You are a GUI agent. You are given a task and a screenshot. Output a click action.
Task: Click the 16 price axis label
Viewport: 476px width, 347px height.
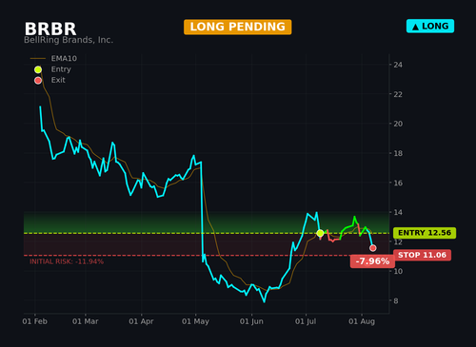pos(398,183)
